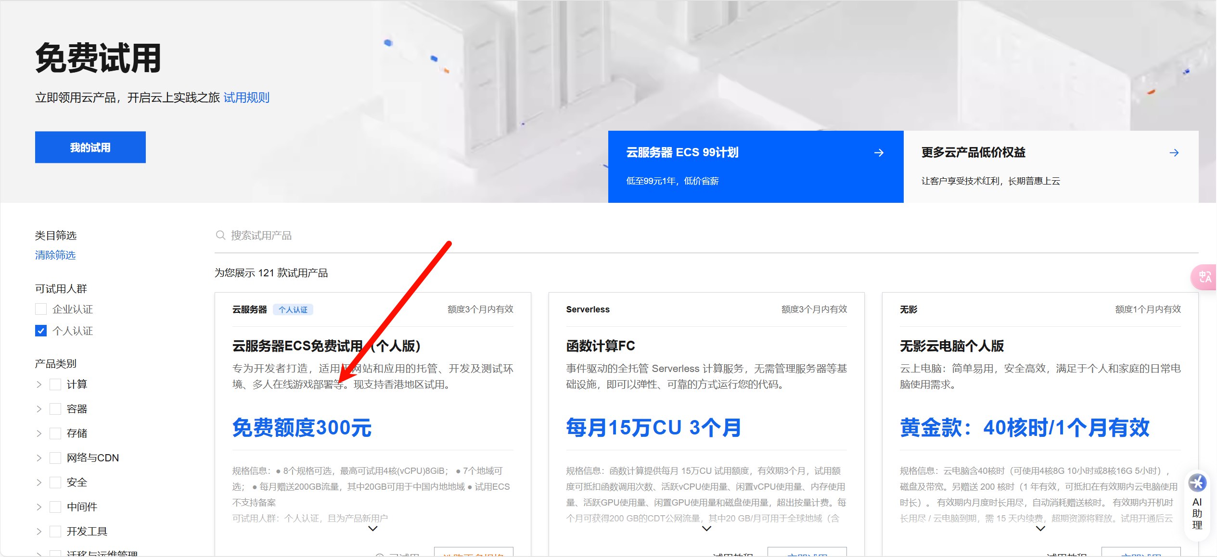Expand ECS trial card details chevron

tap(372, 529)
